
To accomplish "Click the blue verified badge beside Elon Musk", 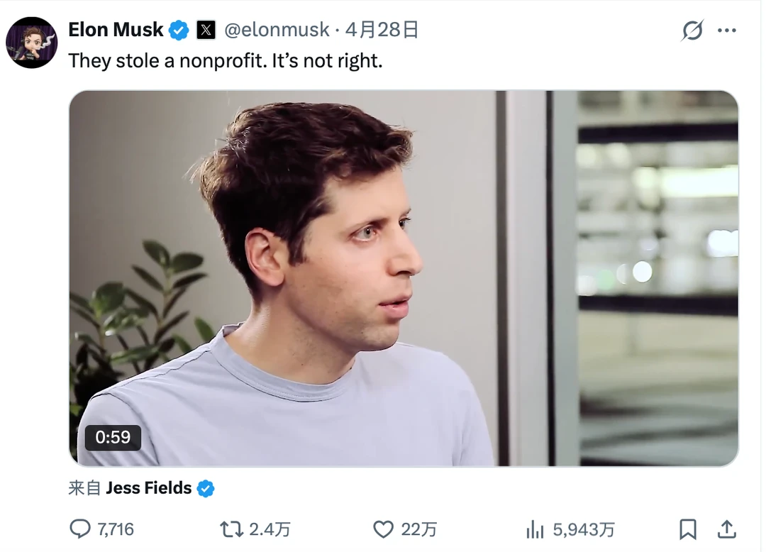I will tap(179, 31).
